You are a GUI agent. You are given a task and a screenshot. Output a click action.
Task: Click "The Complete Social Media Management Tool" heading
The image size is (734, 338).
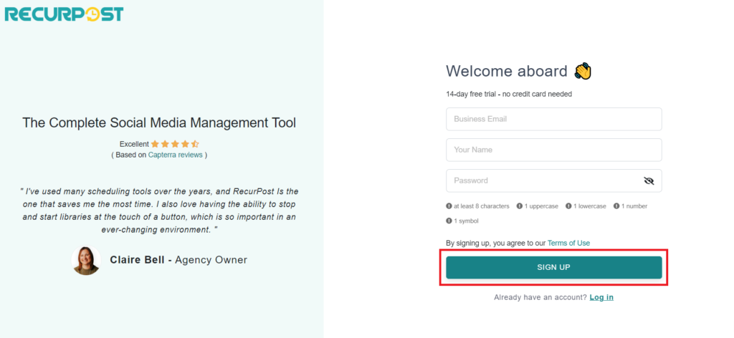tap(159, 123)
